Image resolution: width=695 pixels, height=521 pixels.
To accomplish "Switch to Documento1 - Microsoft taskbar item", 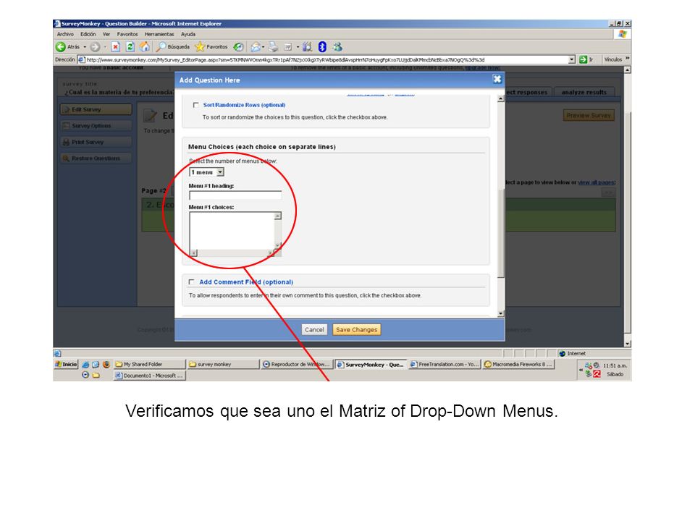I will tap(149, 376).
